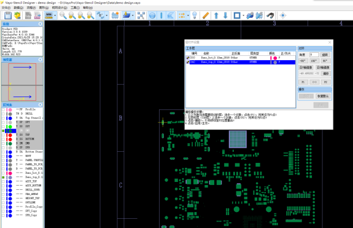This screenshot has height=228, width=353.
Task: Click the binoculars search icon
Action: point(270,15)
